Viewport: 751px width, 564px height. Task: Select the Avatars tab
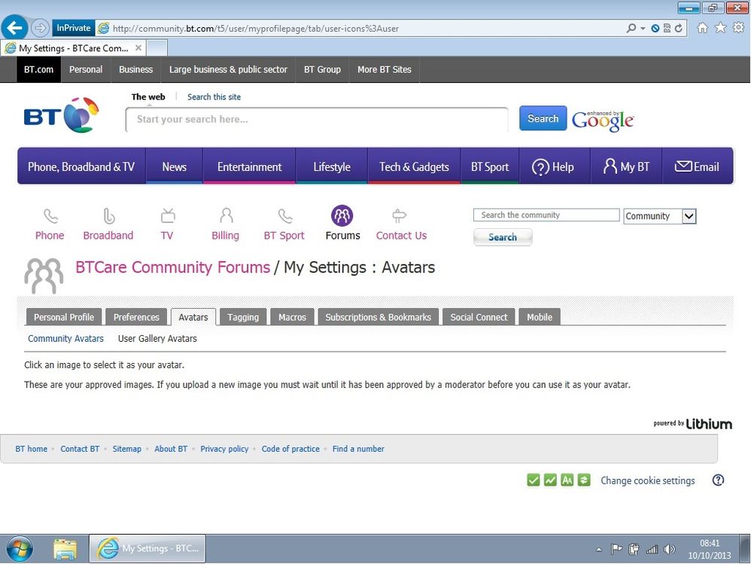(x=193, y=317)
